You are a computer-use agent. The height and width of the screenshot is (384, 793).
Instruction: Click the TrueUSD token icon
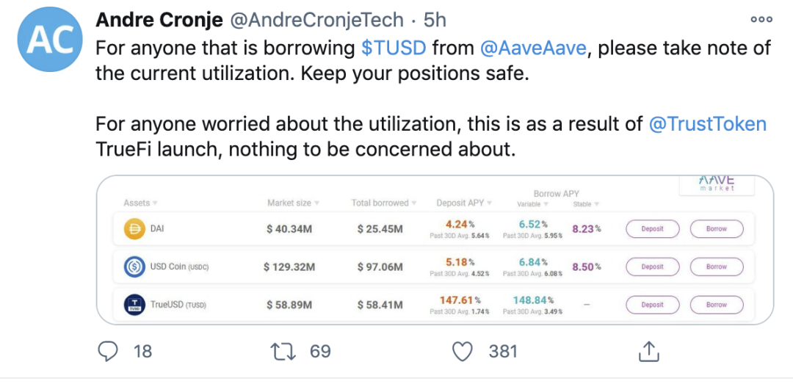(x=134, y=305)
